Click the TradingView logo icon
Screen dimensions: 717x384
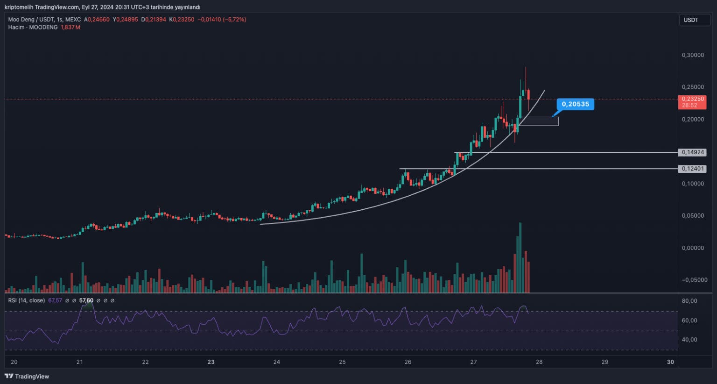coord(8,376)
